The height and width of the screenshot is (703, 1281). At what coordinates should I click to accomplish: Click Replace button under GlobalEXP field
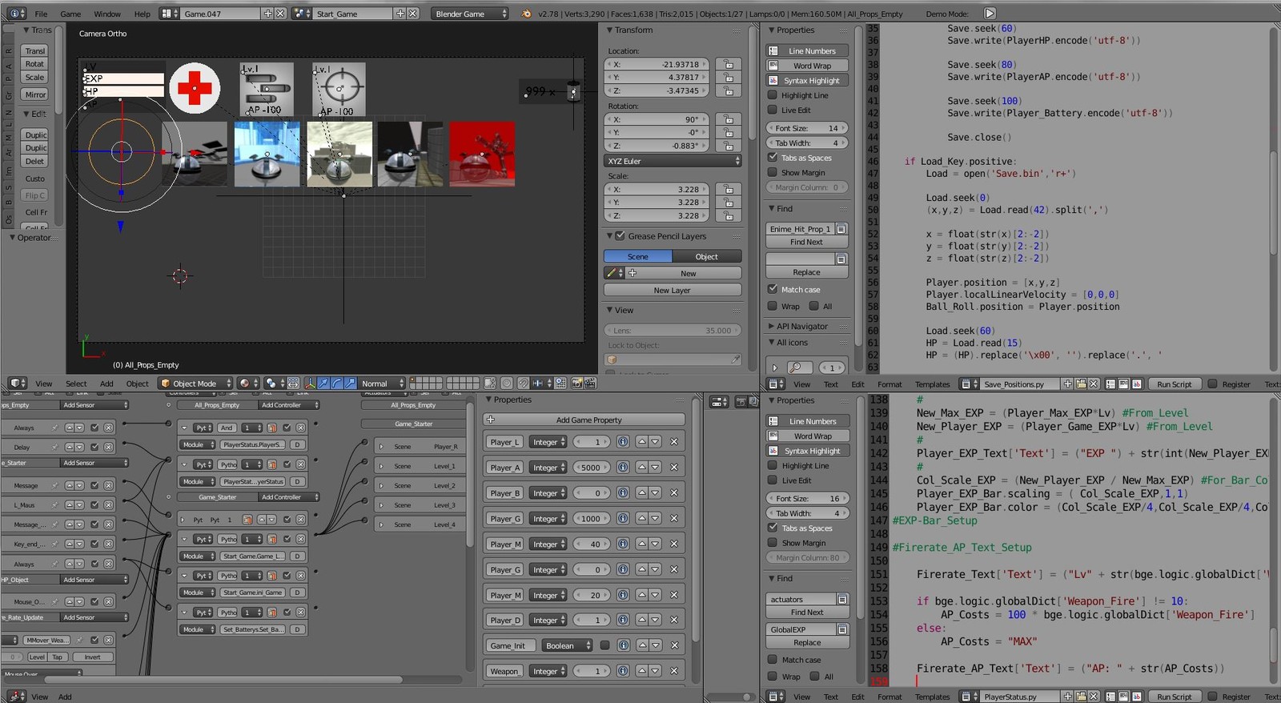coord(807,642)
